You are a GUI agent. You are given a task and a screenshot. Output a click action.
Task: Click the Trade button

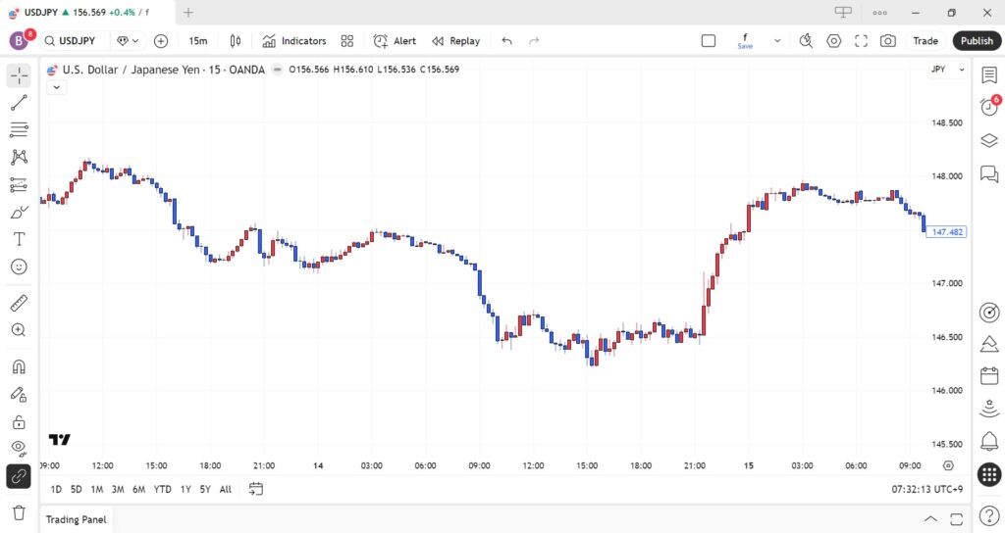pos(926,41)
